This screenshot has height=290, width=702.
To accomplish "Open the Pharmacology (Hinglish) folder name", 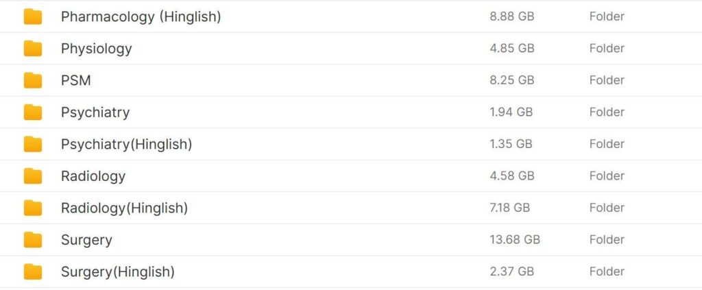I will 141,16.
